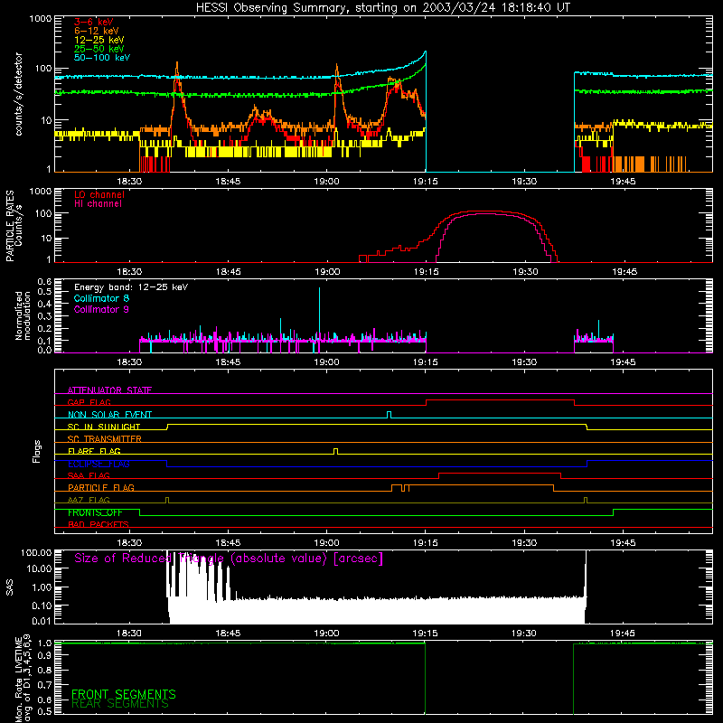The image size is (723, 723).
Task: Click the NON SOLAR EVENT flag label
Action: tap(109, 415)
